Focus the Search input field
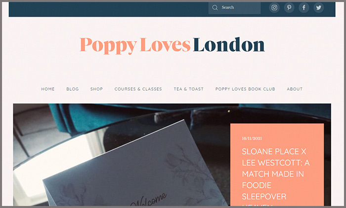 pyautogui.click(x=234, y=8)
